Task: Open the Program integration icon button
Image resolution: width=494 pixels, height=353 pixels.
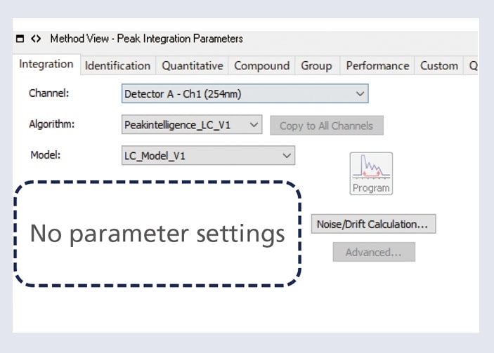Action: click(x=371, y=173)
